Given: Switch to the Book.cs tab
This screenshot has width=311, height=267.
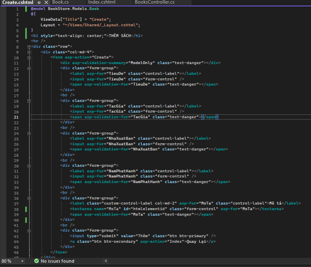Looking at the screenshot, I should pyautogui.click(x=60, y=2).
